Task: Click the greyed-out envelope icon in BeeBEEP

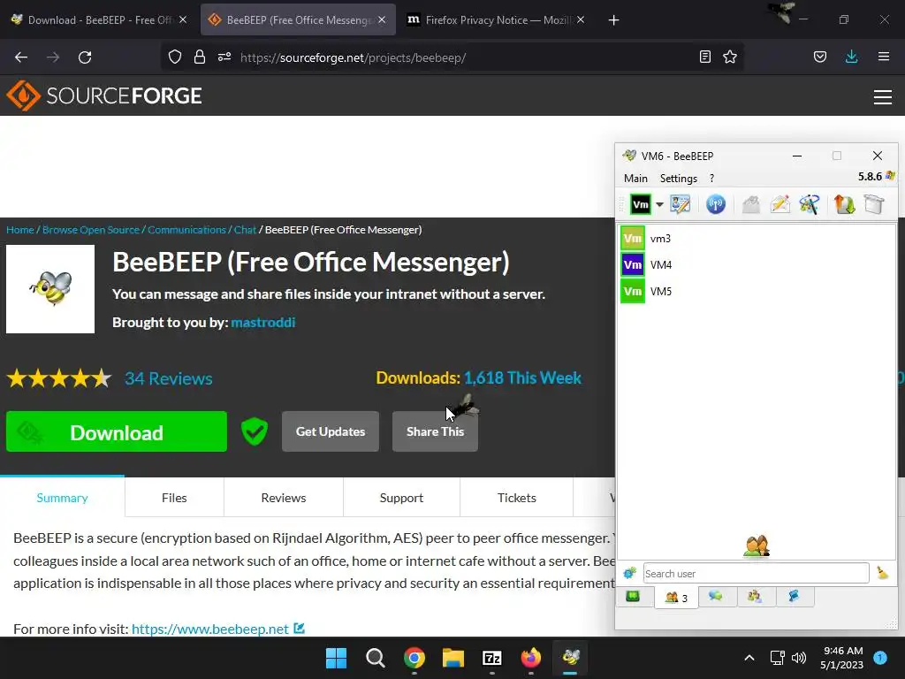Action: pyautogui.click(x=751, y=204)
